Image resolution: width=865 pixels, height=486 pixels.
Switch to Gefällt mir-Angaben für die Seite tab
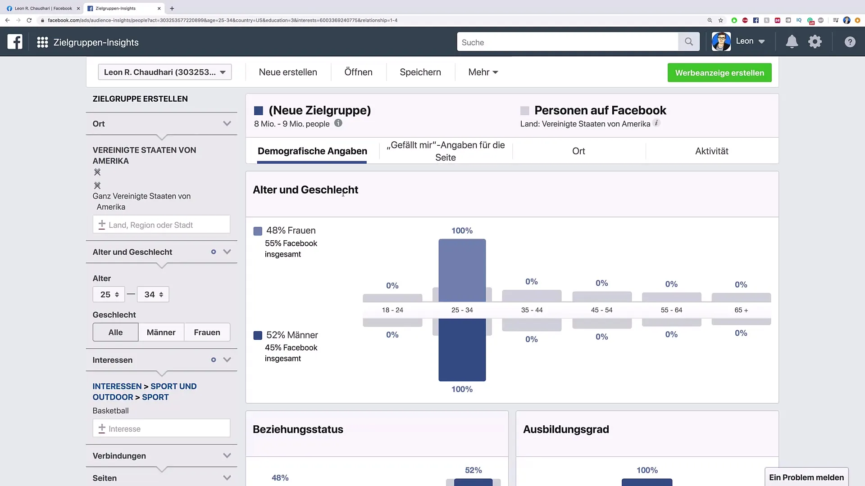[446, 151]
